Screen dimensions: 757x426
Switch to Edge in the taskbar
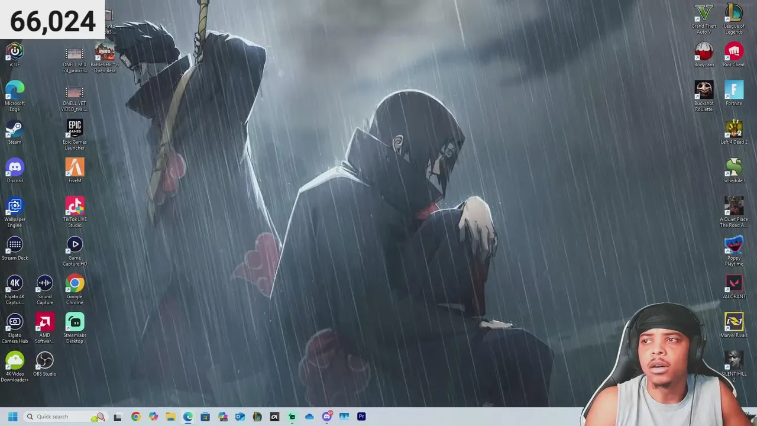pyautogui.click(x=187, y=417)
